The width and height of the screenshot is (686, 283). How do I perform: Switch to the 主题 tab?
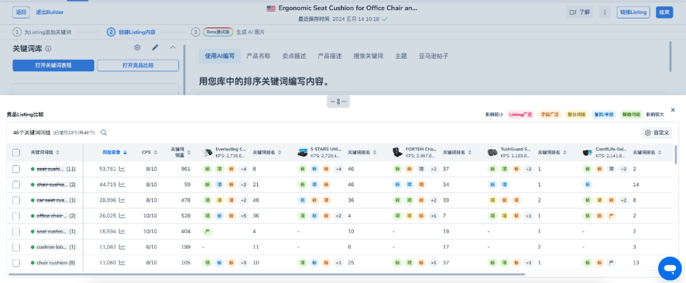[401, 56]
